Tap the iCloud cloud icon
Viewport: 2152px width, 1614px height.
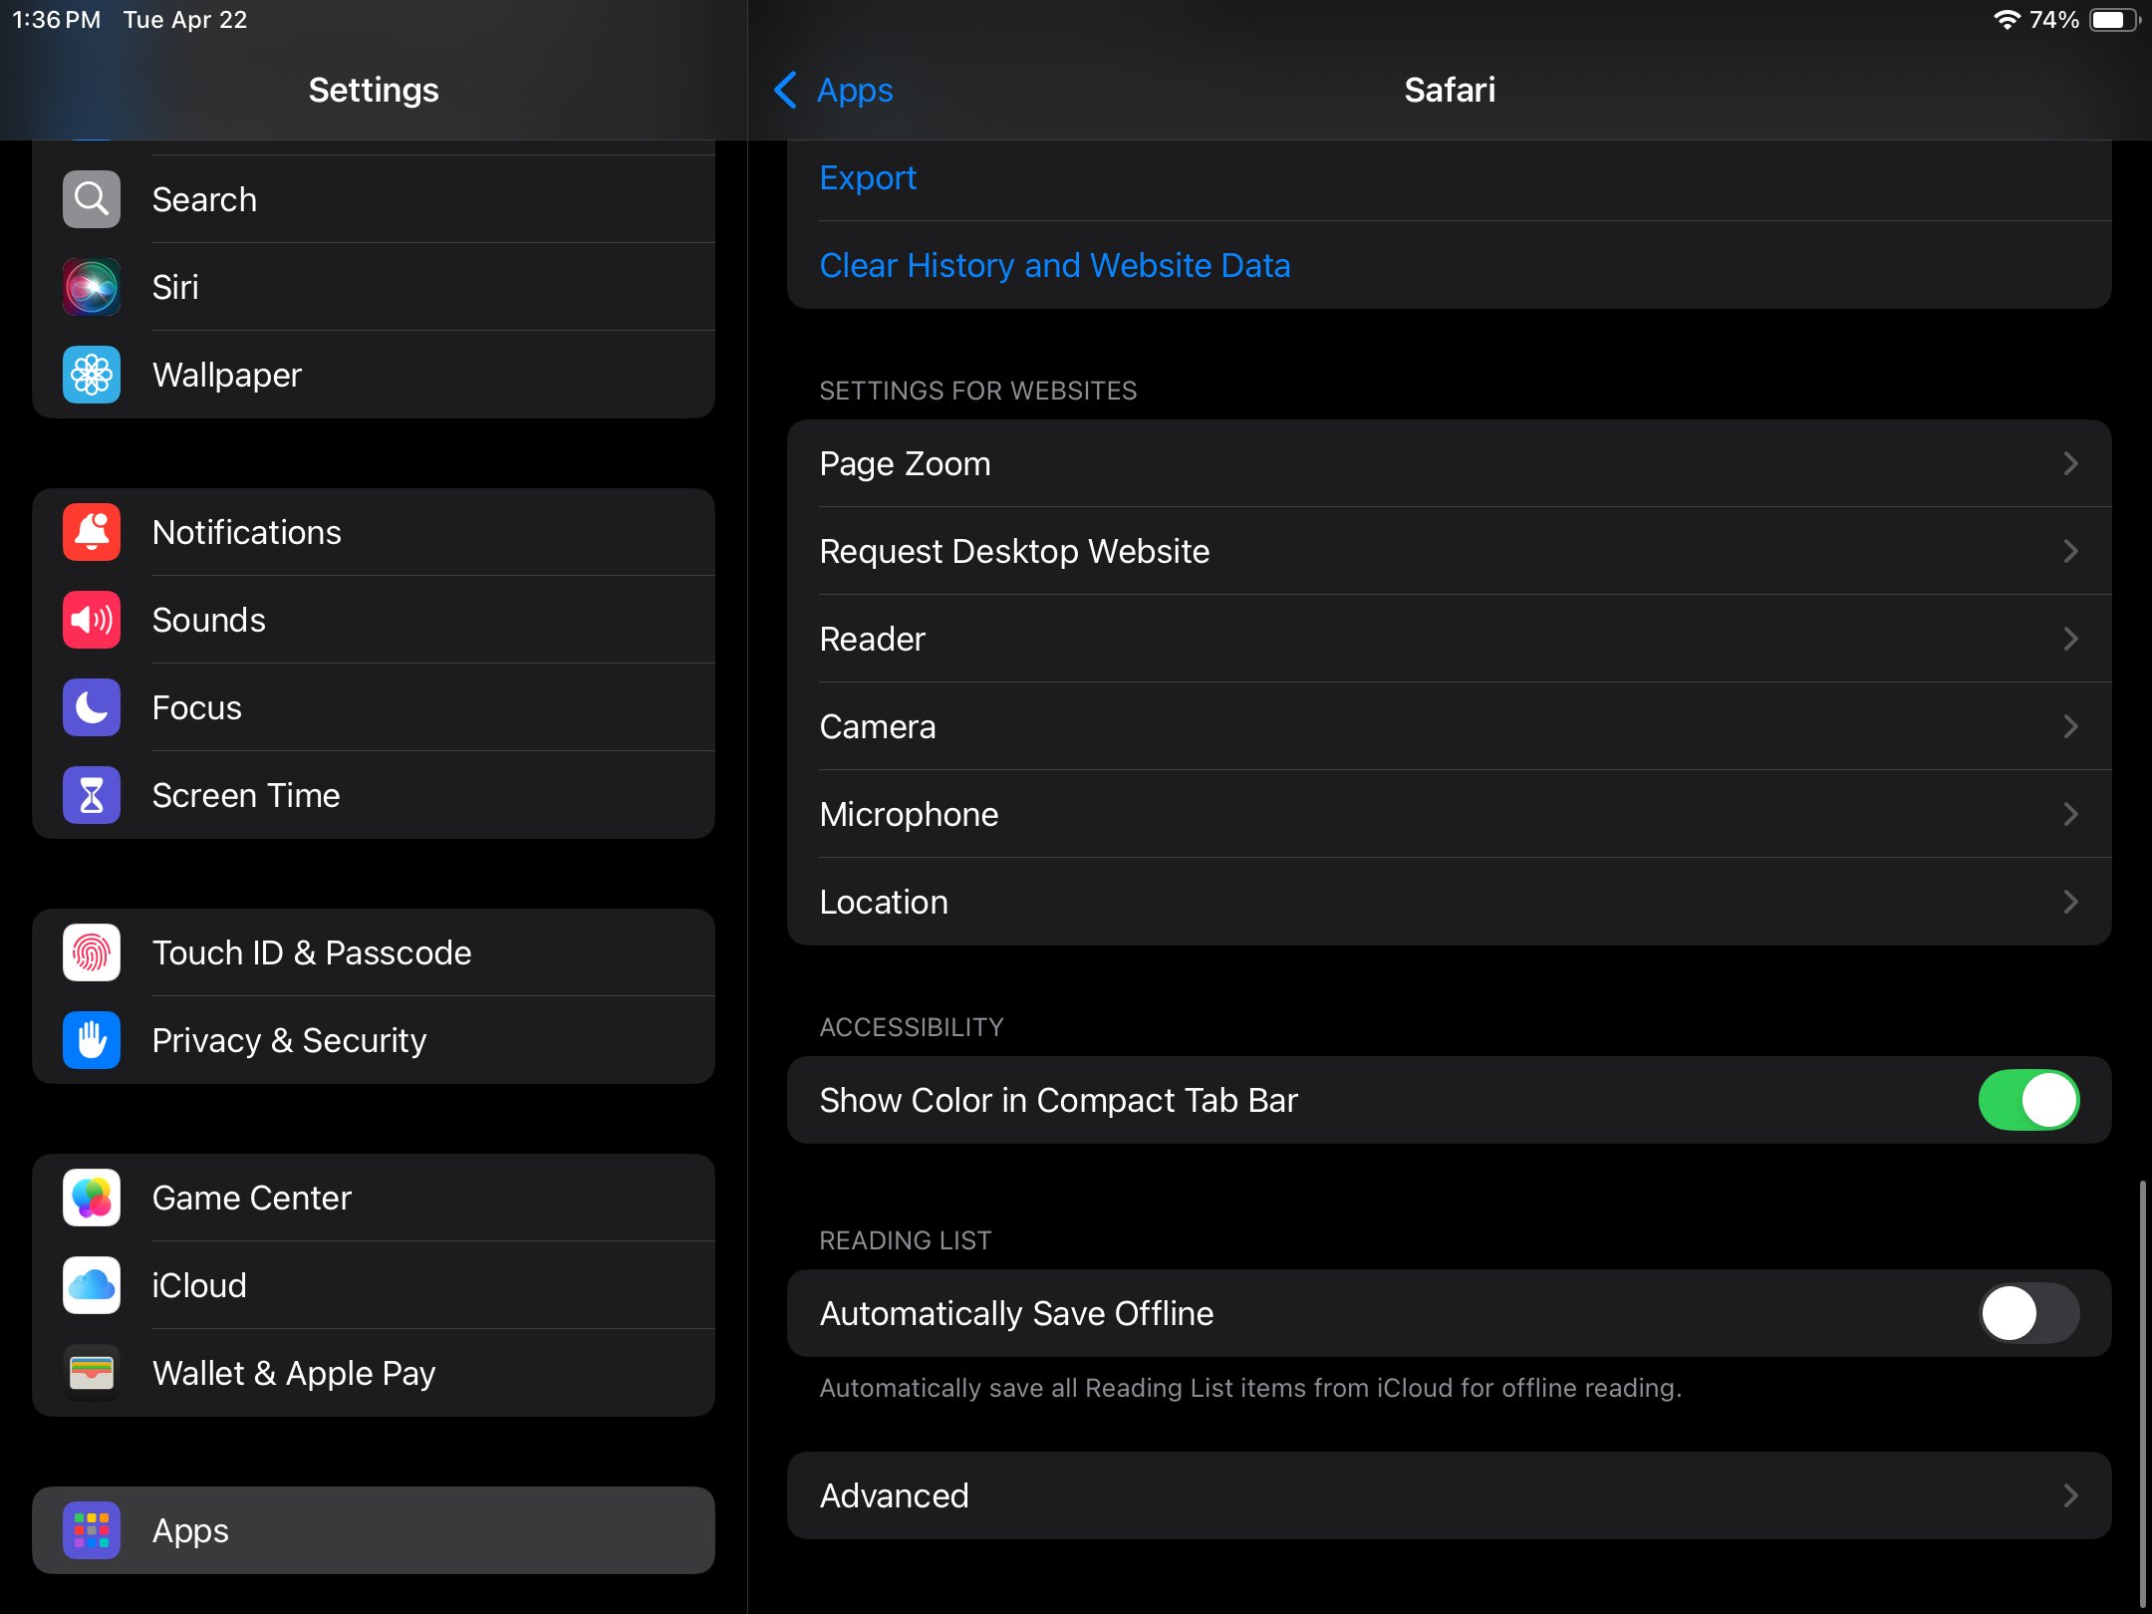(x=92, y=1285)
